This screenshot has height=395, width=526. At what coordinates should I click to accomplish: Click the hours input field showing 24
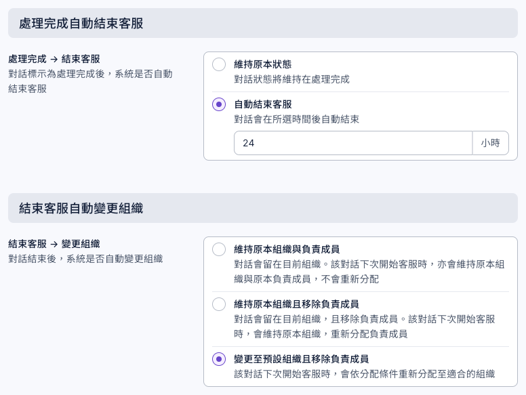[x=353, y=143]
